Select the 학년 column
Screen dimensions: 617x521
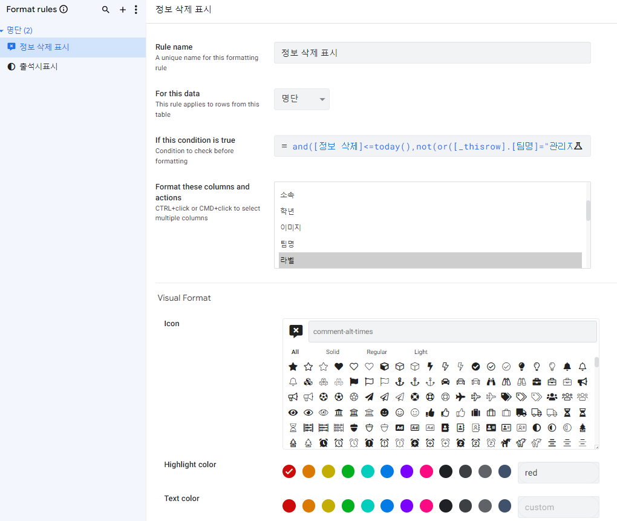pyautogui.click(x=430, y=211)
